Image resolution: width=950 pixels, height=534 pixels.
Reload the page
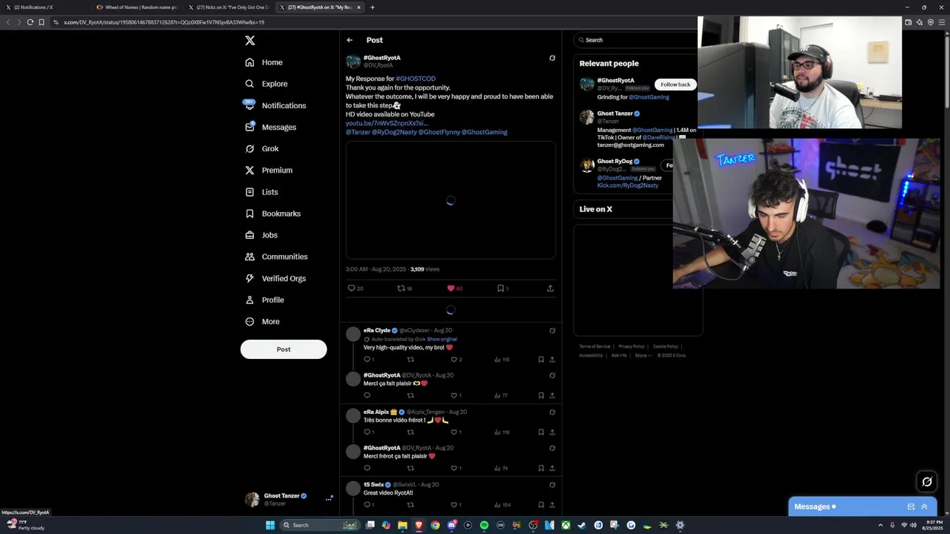pyautogui.click(x=30, y=22)
